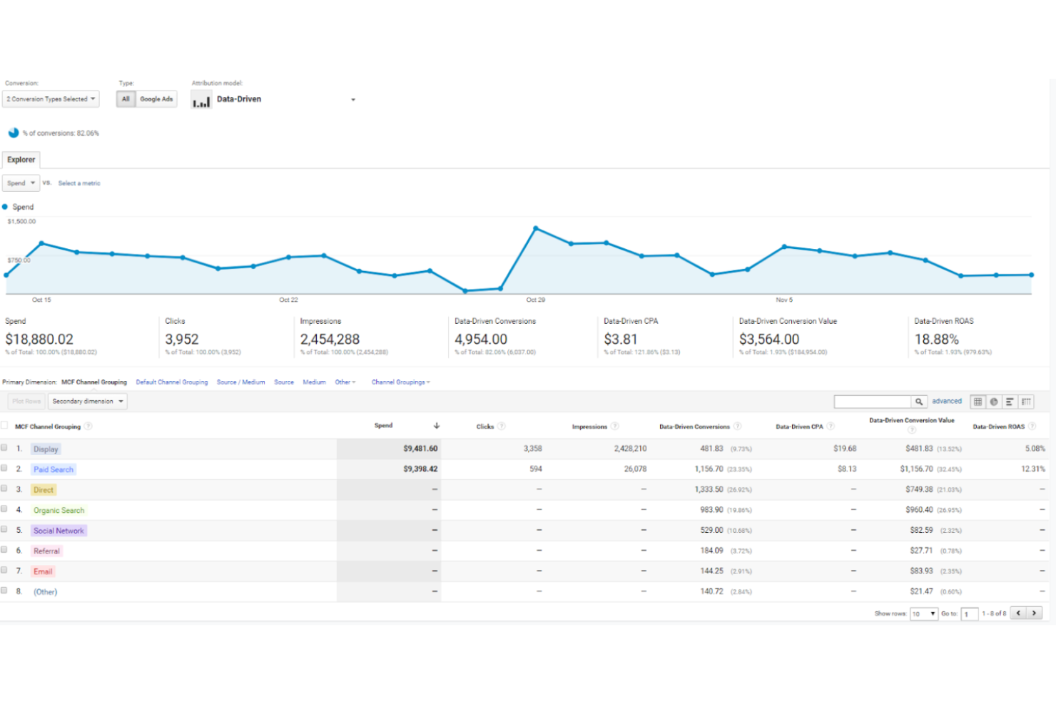Select the Paid Search row checkbox
Screen dimensions: 1056x704
tap(5, 469)
